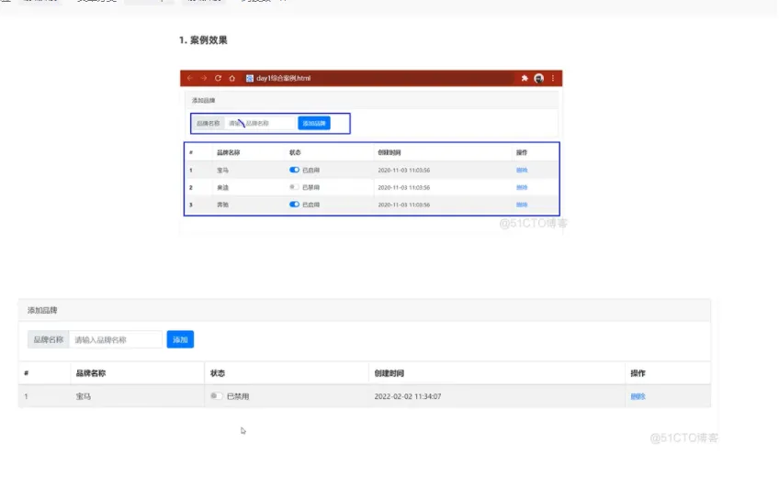
Task: Click the 奔驰 cell in the example table
Action: click(222, 205)
